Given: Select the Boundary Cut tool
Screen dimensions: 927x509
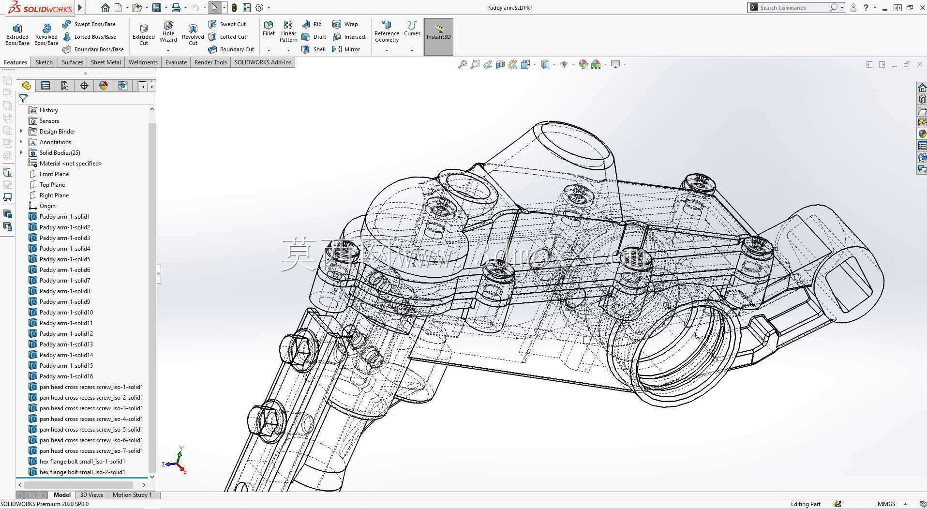Looking at the screenshot, I should pos(231,49).
